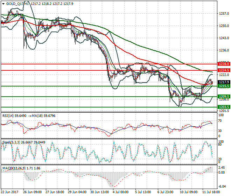The image size is (231, 196).
Task: Click the 22 Jun 2017 date label
Action: pos(9,192)
